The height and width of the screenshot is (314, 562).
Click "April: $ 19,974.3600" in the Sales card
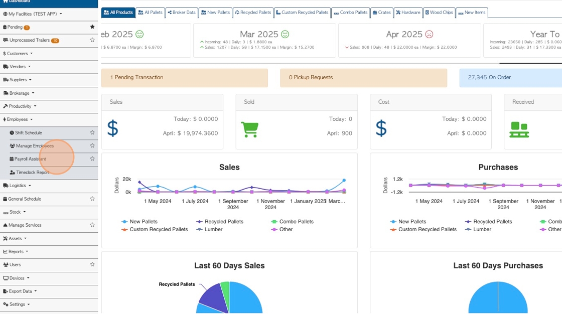[x=190, y=133]
